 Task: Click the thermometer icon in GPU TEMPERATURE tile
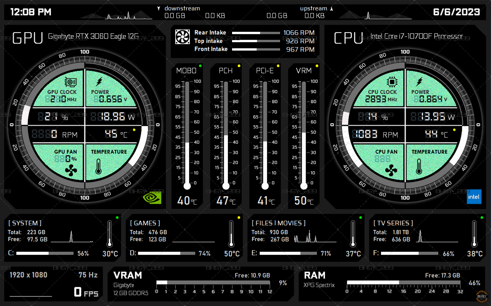point(98,167)
